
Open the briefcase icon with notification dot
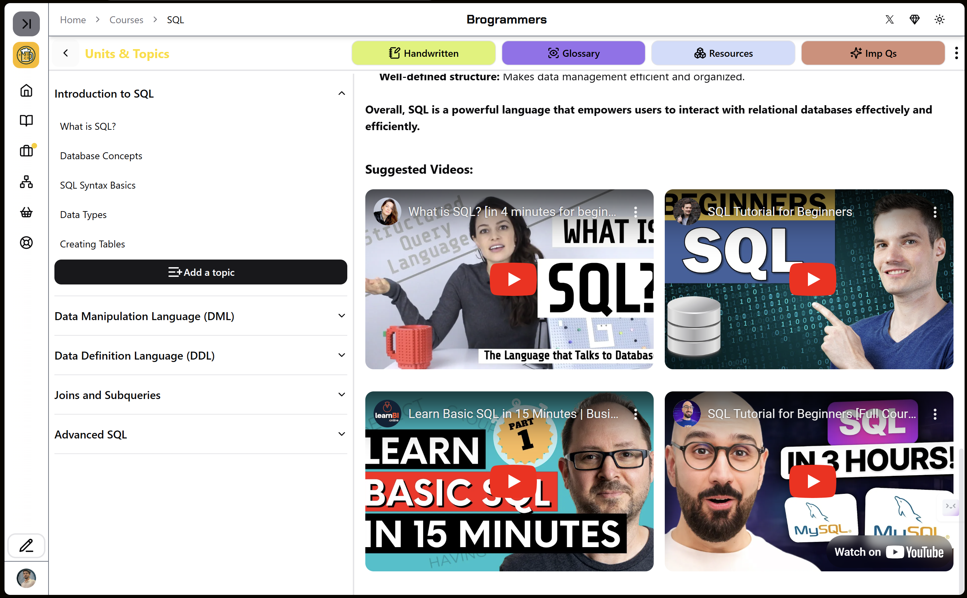point(26,151)
